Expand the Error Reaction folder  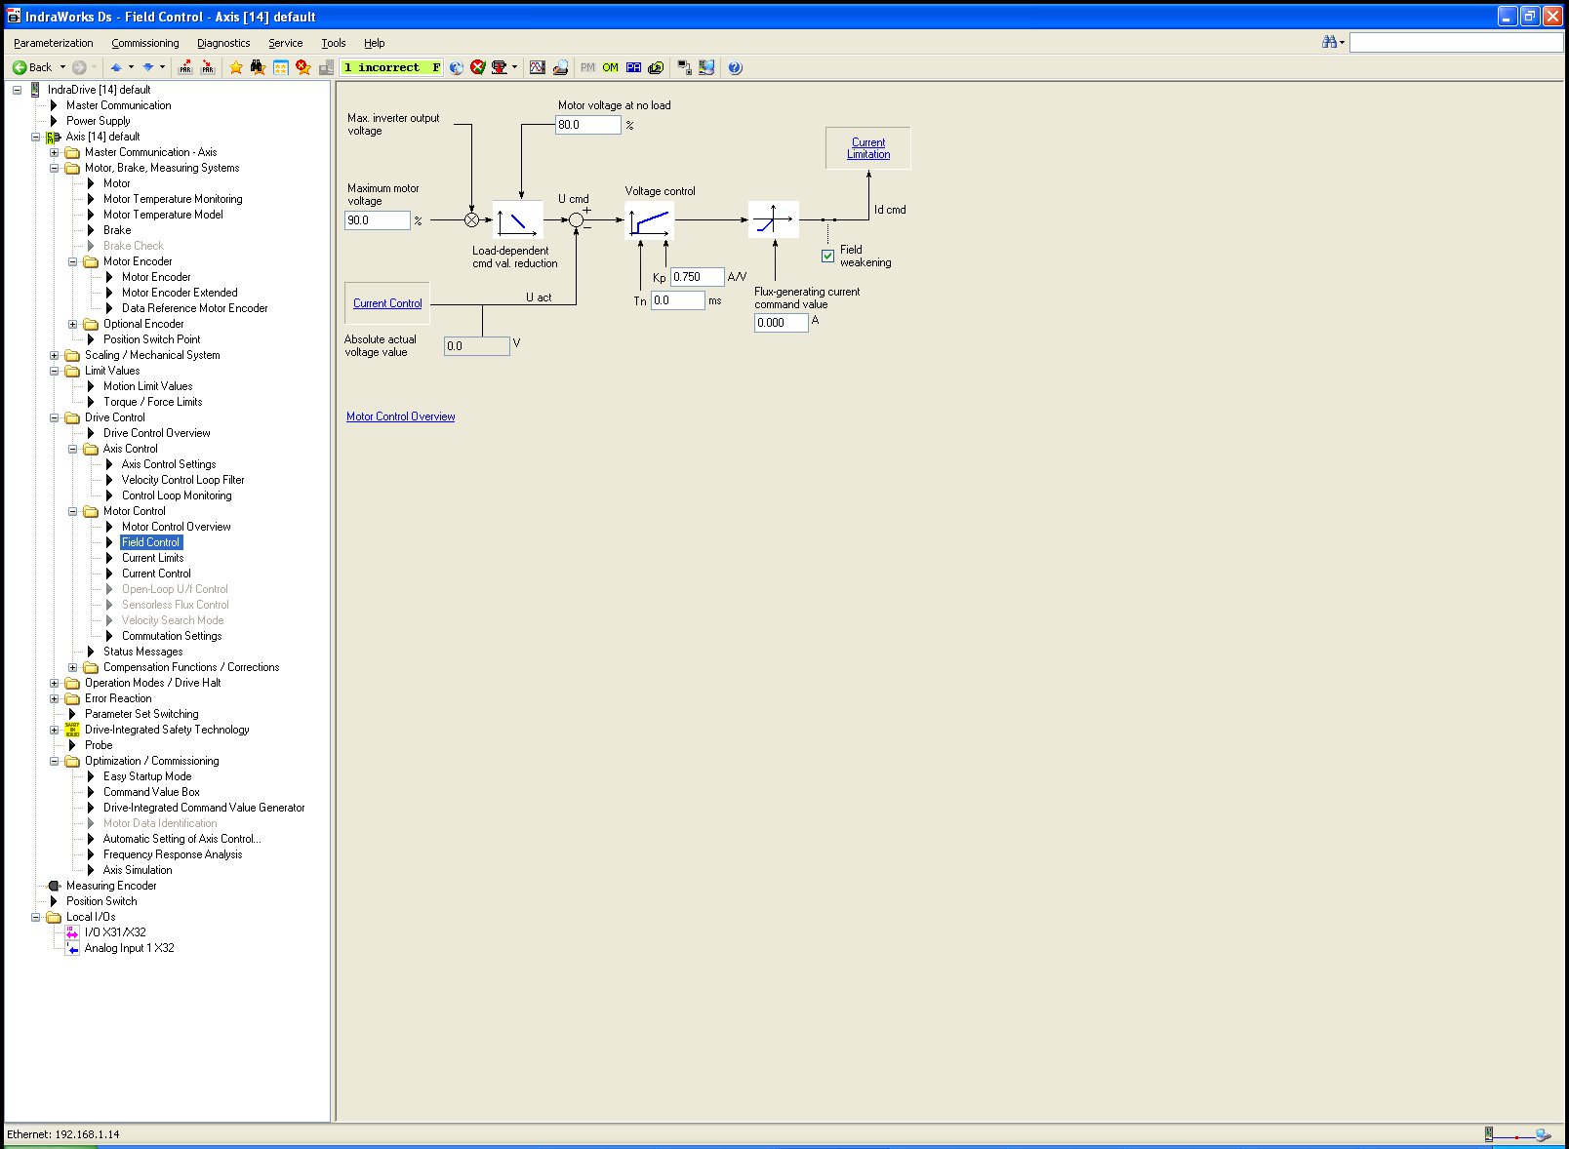tap(55, 698)
